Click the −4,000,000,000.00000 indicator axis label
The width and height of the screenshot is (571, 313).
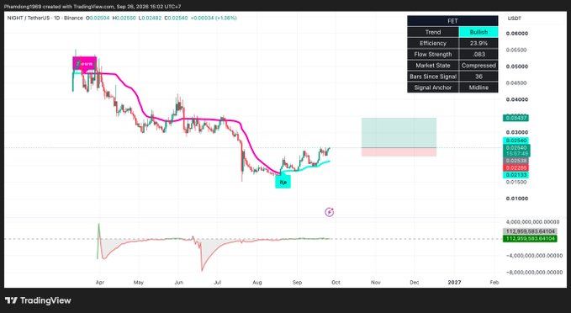tap(534, 256)
